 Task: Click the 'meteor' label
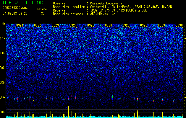[42, 9]
